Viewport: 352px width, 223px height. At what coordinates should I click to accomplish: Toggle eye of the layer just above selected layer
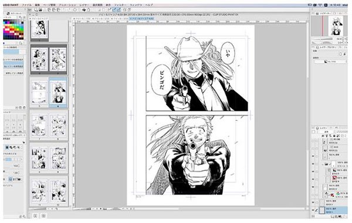pos(313,202)
